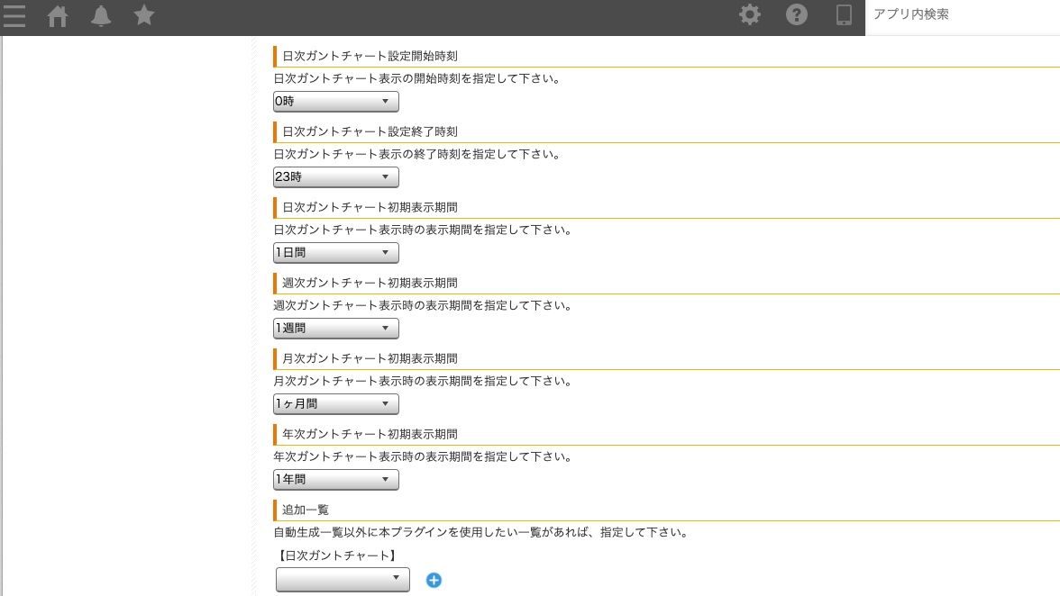Viewport: 1060px width, 596px height.
Task: Add another list with blue plus icon
Action: (x=434, y=580)
